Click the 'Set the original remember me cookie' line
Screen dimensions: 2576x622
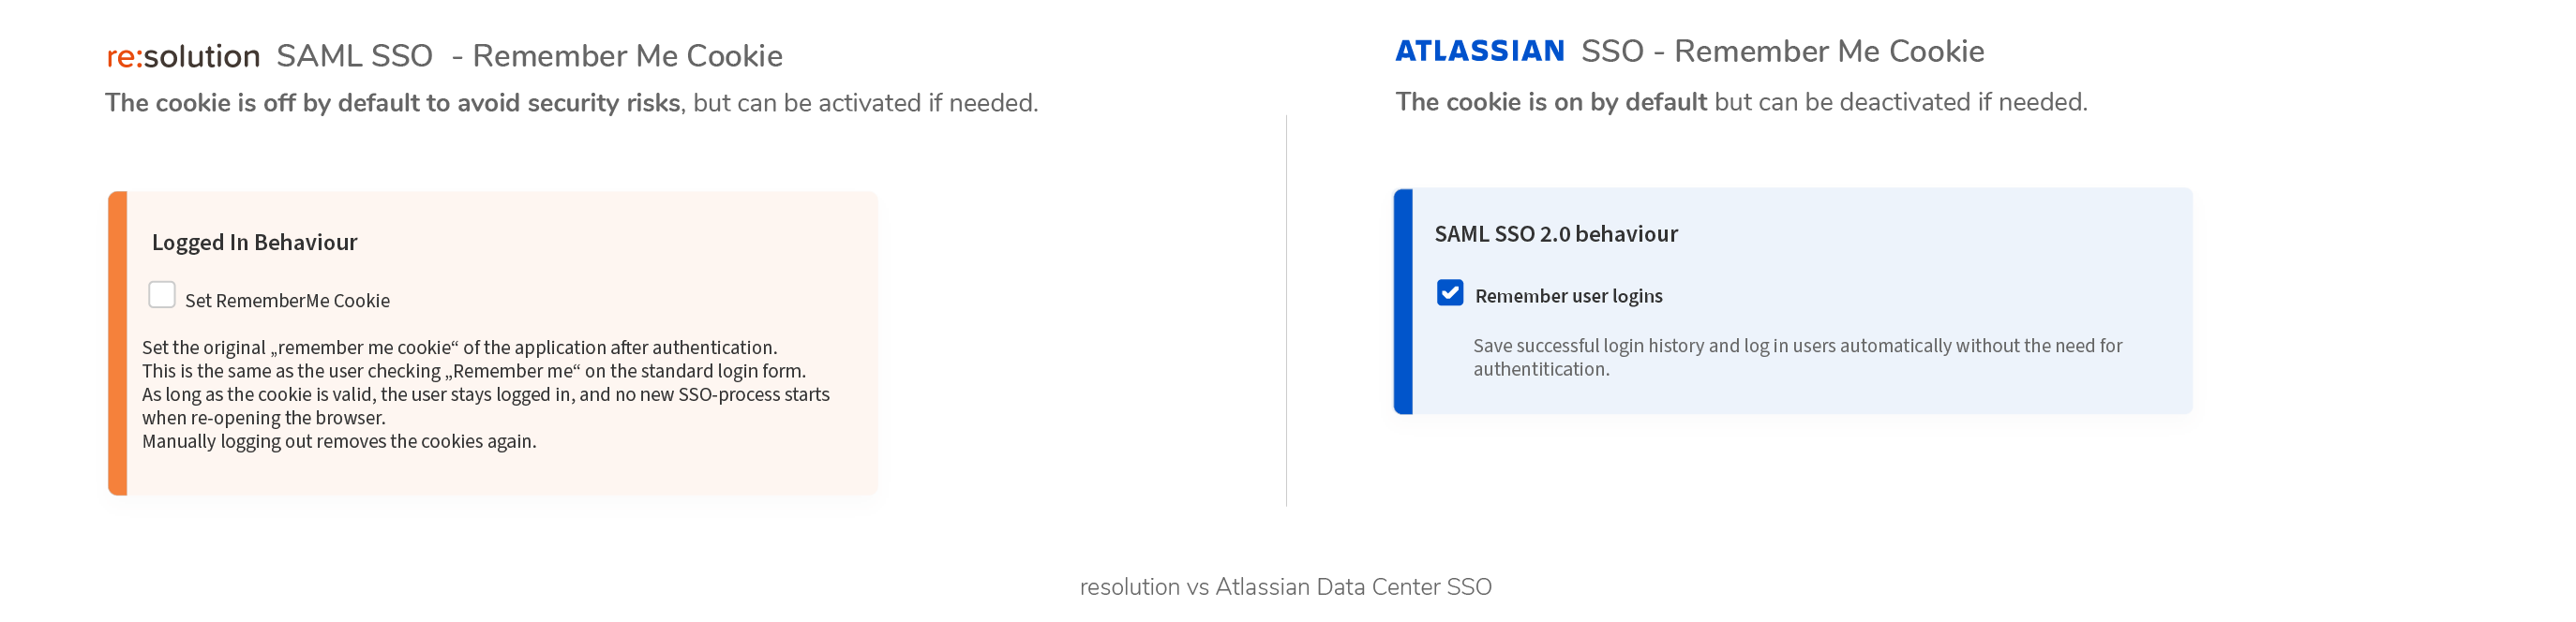click(x=460, y=347)
